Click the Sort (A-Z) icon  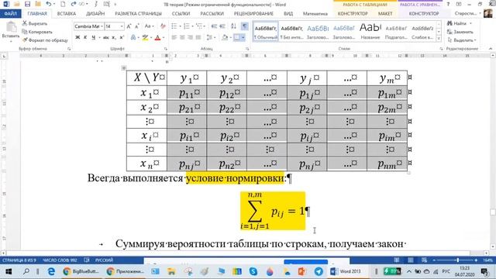tap(233, 26)
